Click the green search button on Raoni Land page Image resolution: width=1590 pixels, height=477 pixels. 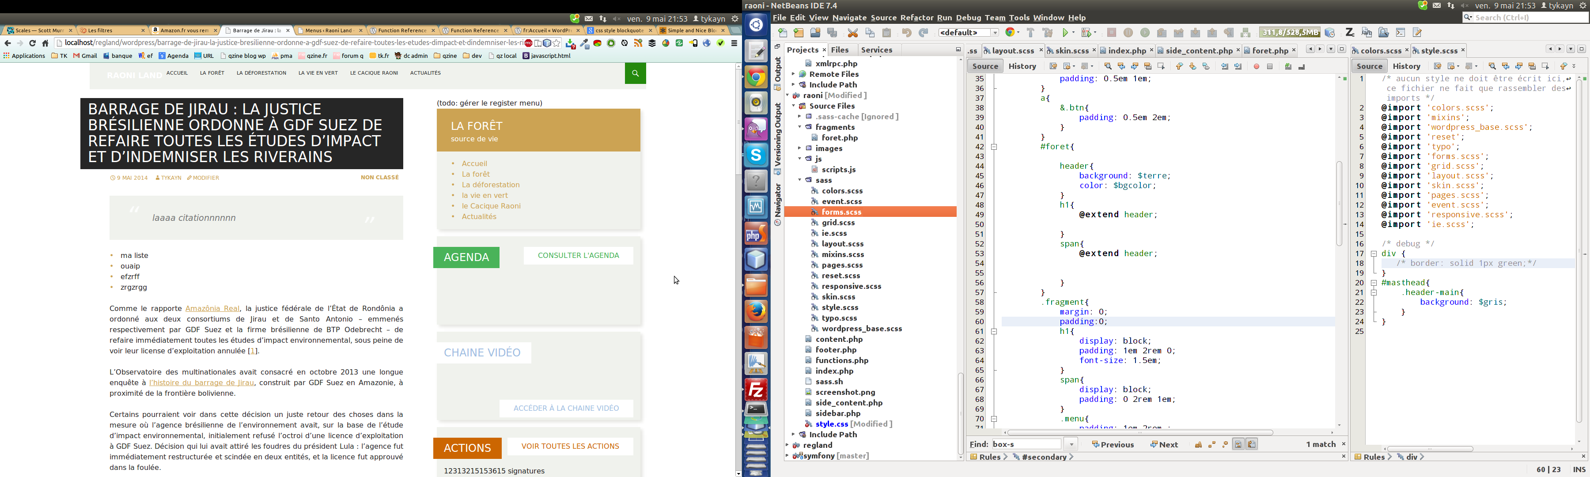(x=635, y=73)
